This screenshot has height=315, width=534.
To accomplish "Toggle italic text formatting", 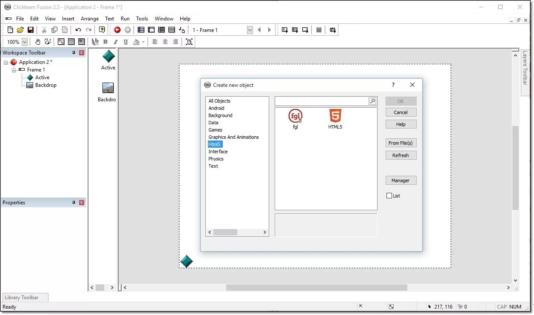I will click(116, 42).
